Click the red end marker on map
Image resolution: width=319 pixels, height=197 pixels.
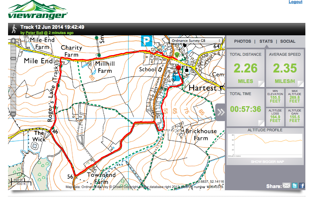point(178,68)
